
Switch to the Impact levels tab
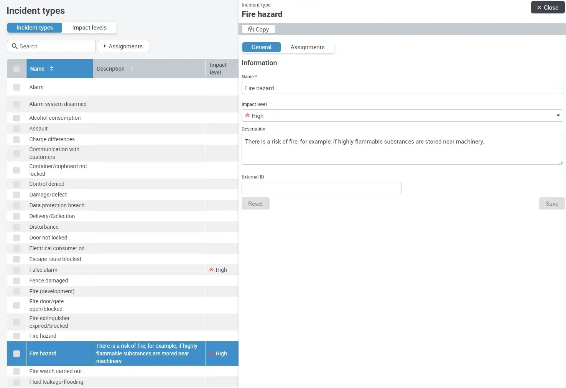(x=89, y=27)
